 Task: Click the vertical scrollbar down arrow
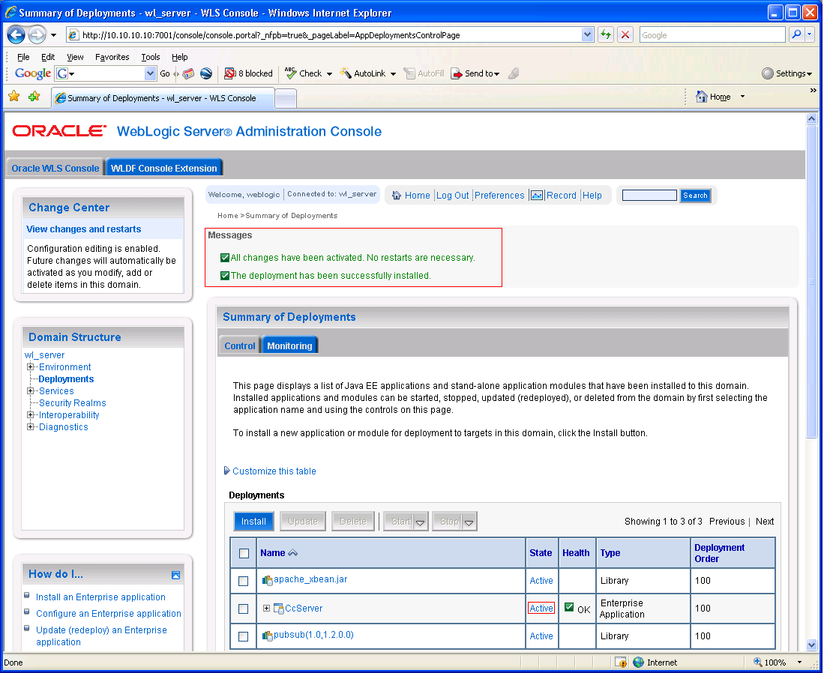[x=812, y=645]
